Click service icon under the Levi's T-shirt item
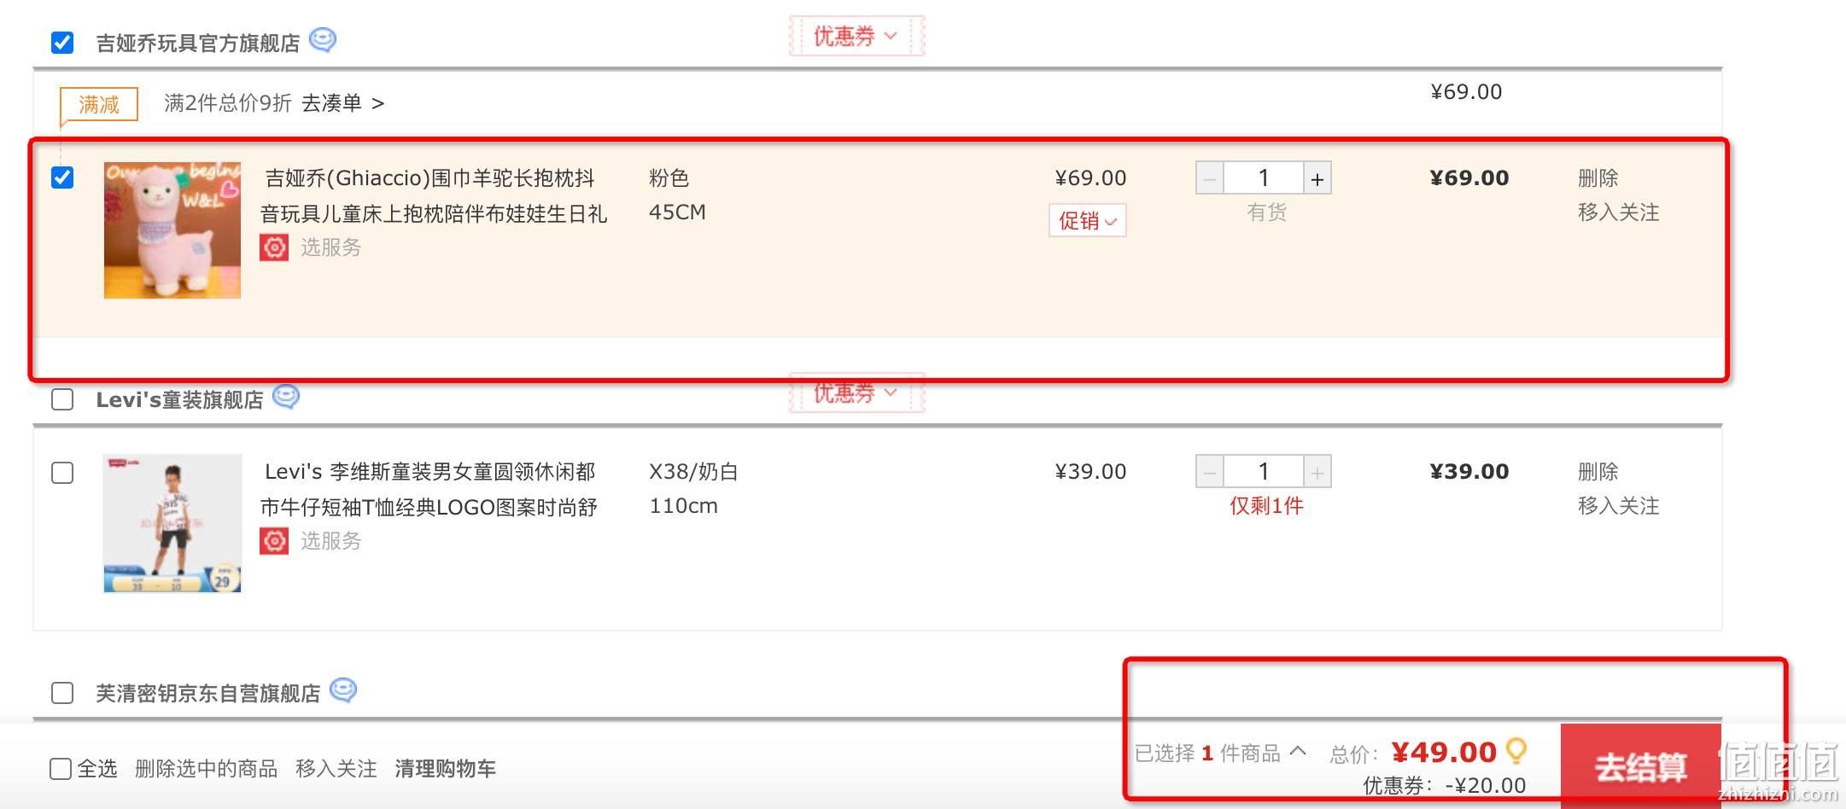Image resolution: width=1846 pixels, height=809 pixels. 274,541
